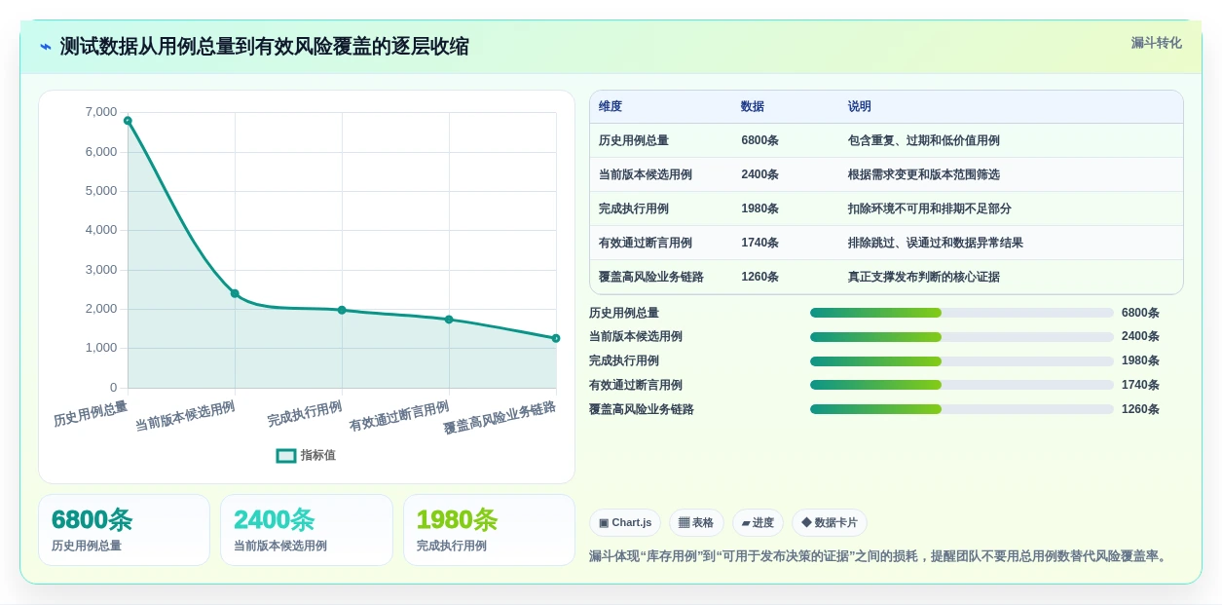1222x605 pixels.
Task: Click description 扣除环境不可用和排期不足部分
Action: [930, 208]
